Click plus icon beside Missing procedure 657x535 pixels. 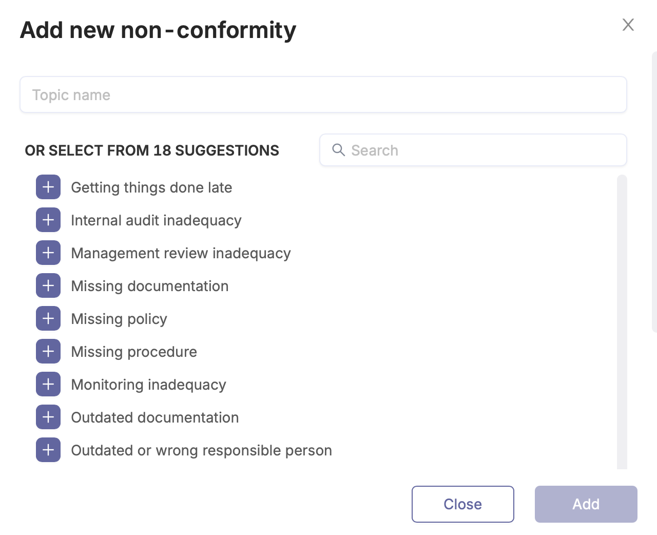click(x=48, y=351)
